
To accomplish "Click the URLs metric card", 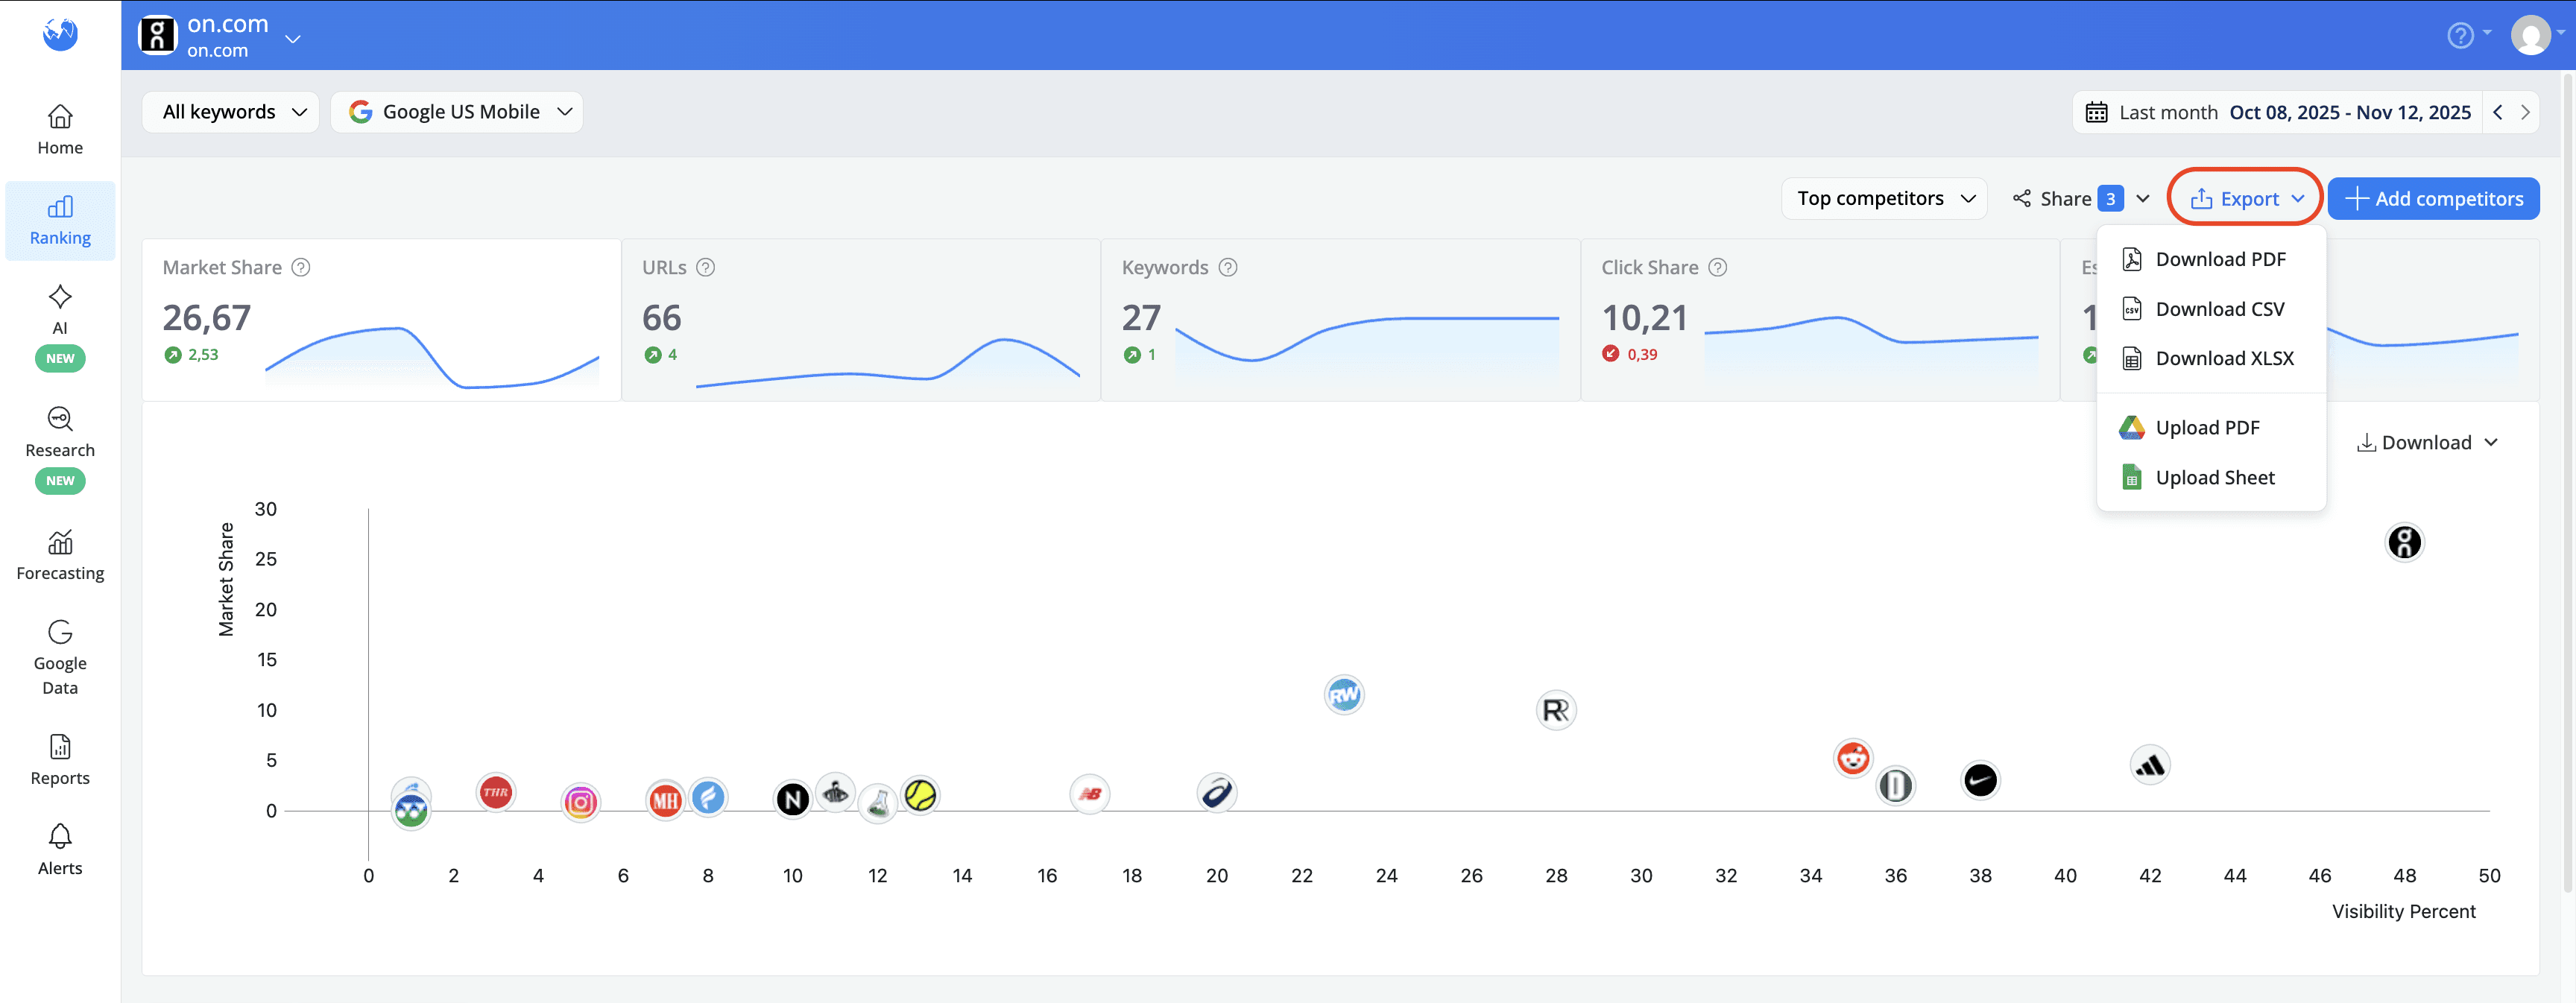I will click(861, 320).
